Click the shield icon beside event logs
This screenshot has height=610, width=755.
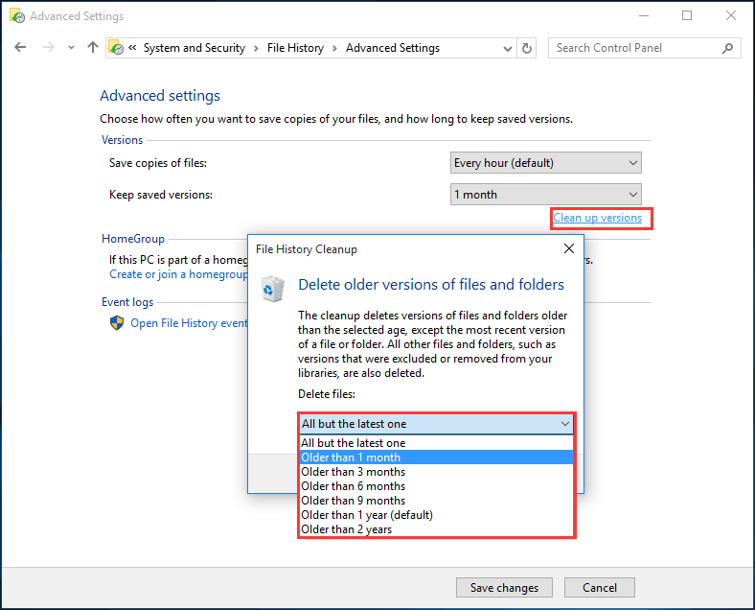coord(117,323)
